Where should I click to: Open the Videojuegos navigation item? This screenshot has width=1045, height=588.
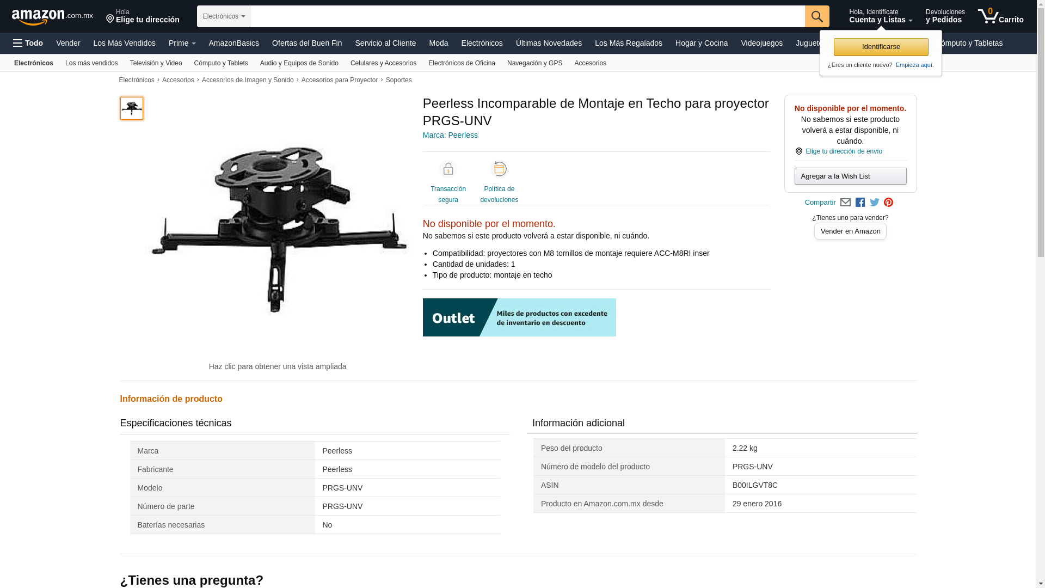pyautogui.click(x=761, y=43)
